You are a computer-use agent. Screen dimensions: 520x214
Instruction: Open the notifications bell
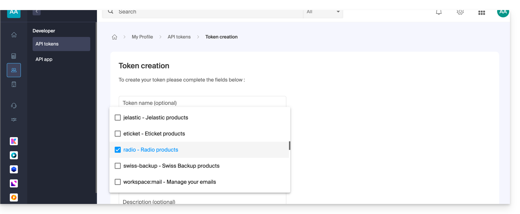[439, 12]
